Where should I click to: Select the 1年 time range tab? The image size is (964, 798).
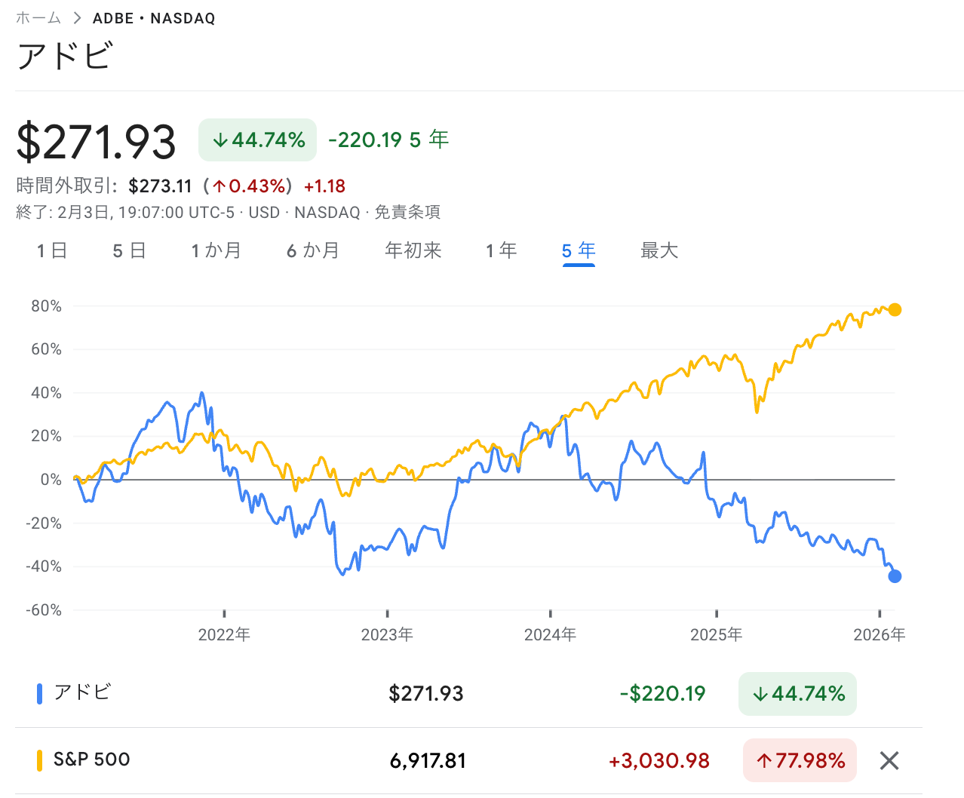coord(502,251)
